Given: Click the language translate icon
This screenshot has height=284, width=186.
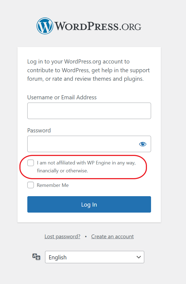Looking at the screenshot, I should click(36, 257).
